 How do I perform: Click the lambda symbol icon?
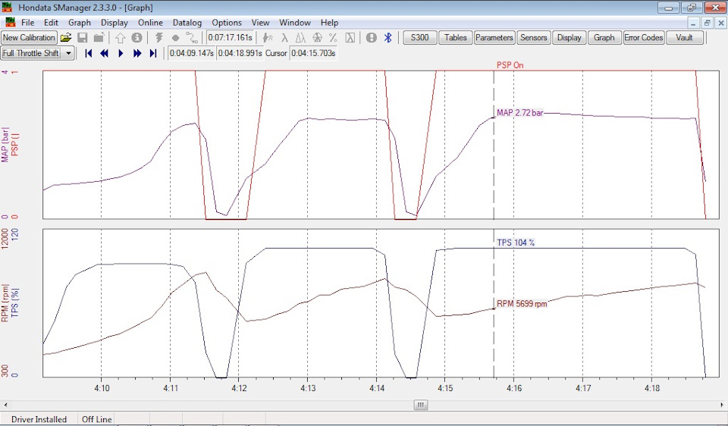(284, 38)
